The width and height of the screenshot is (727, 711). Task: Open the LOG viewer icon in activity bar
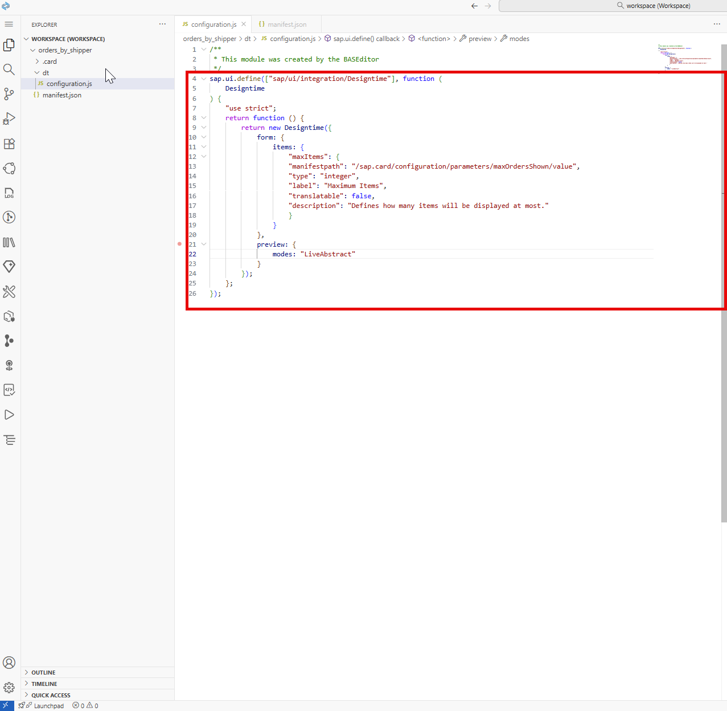9,193
